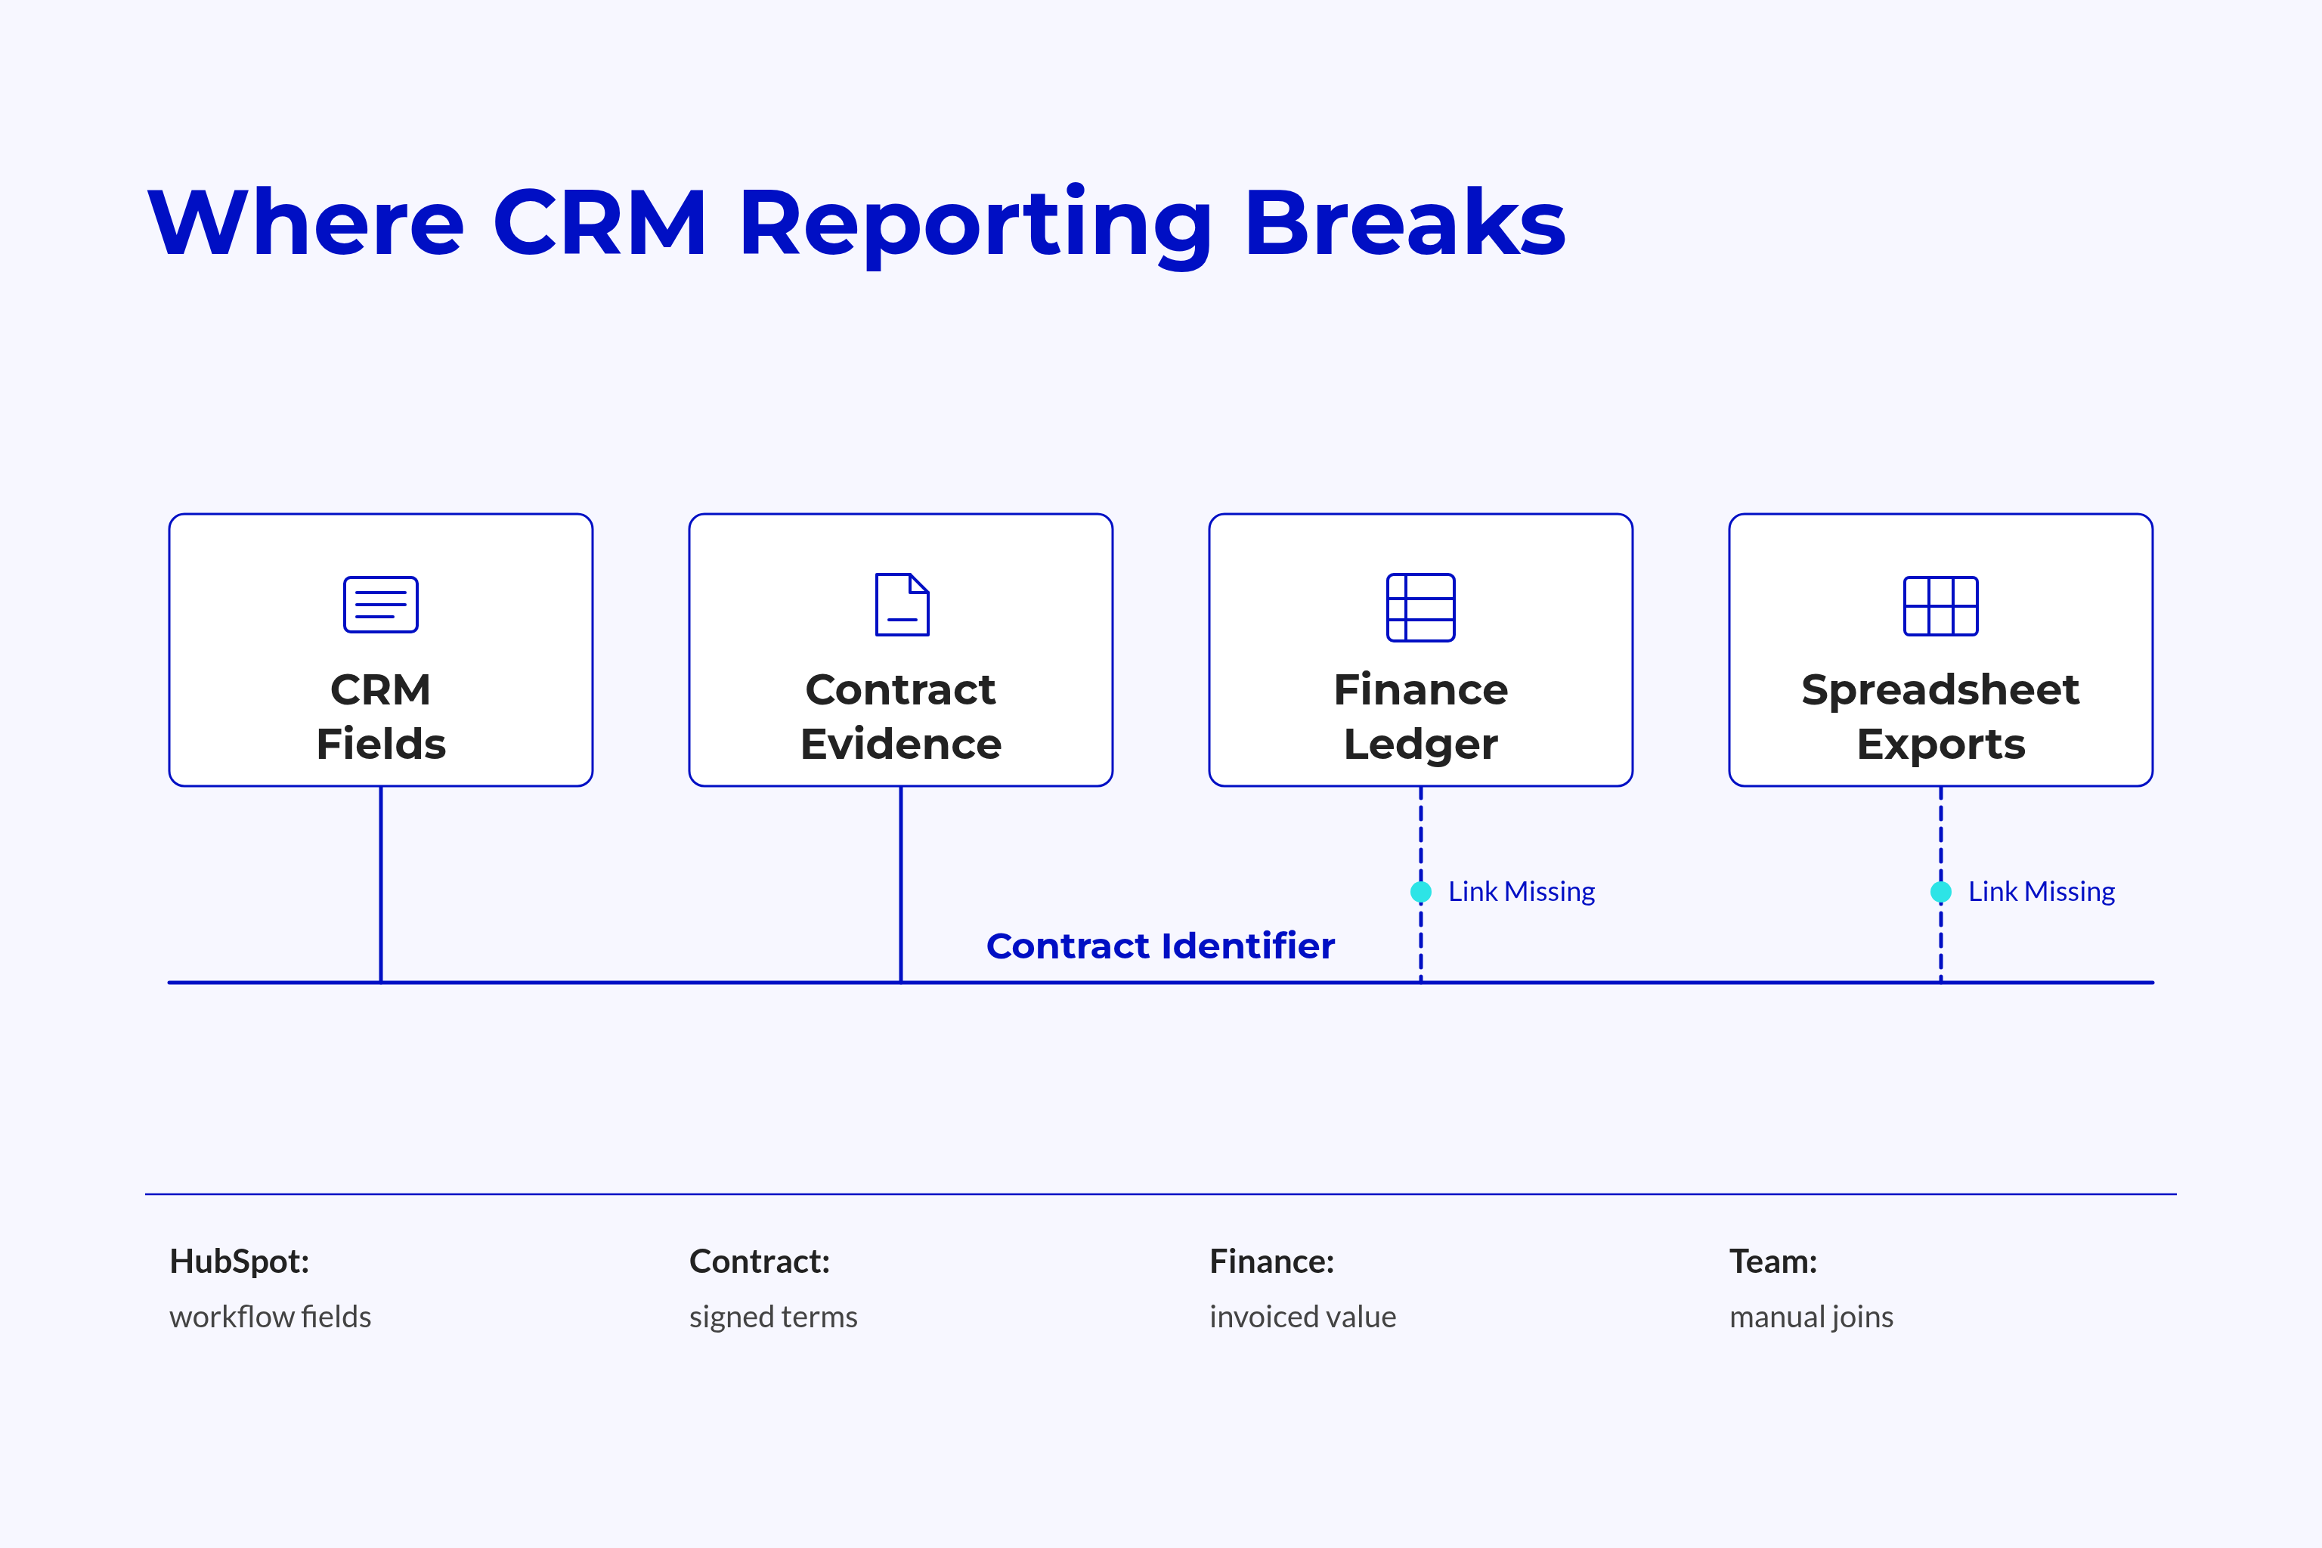Click 'Link Missing' beside Spreadsheet Exports line
The image size is (2322, 1548).
pos(2042,893)
